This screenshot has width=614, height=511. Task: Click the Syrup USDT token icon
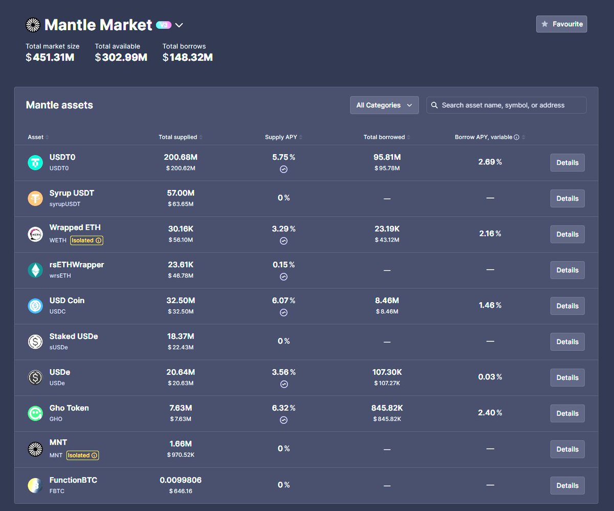point(35,199)
